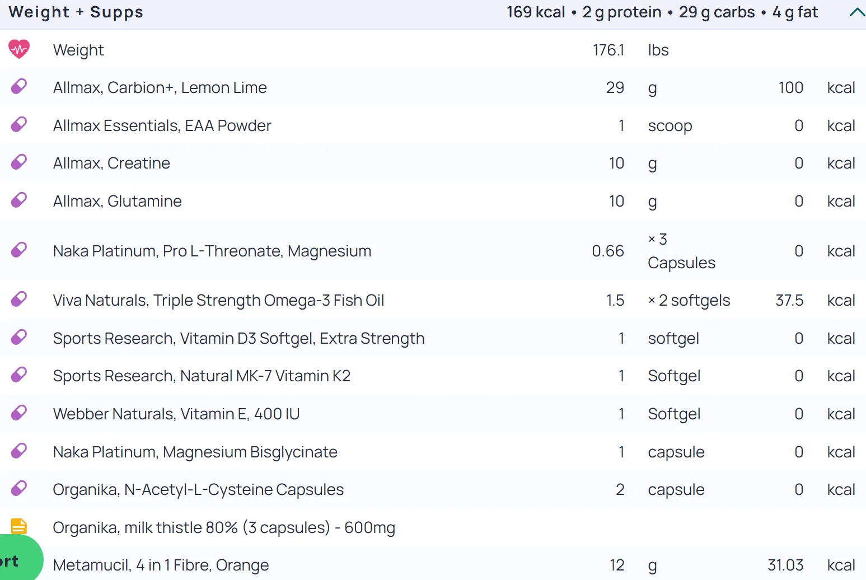This screenshot has height=580, width=866.
Task: Click the 176.1 weight value
Action: [x=608, y=50]
